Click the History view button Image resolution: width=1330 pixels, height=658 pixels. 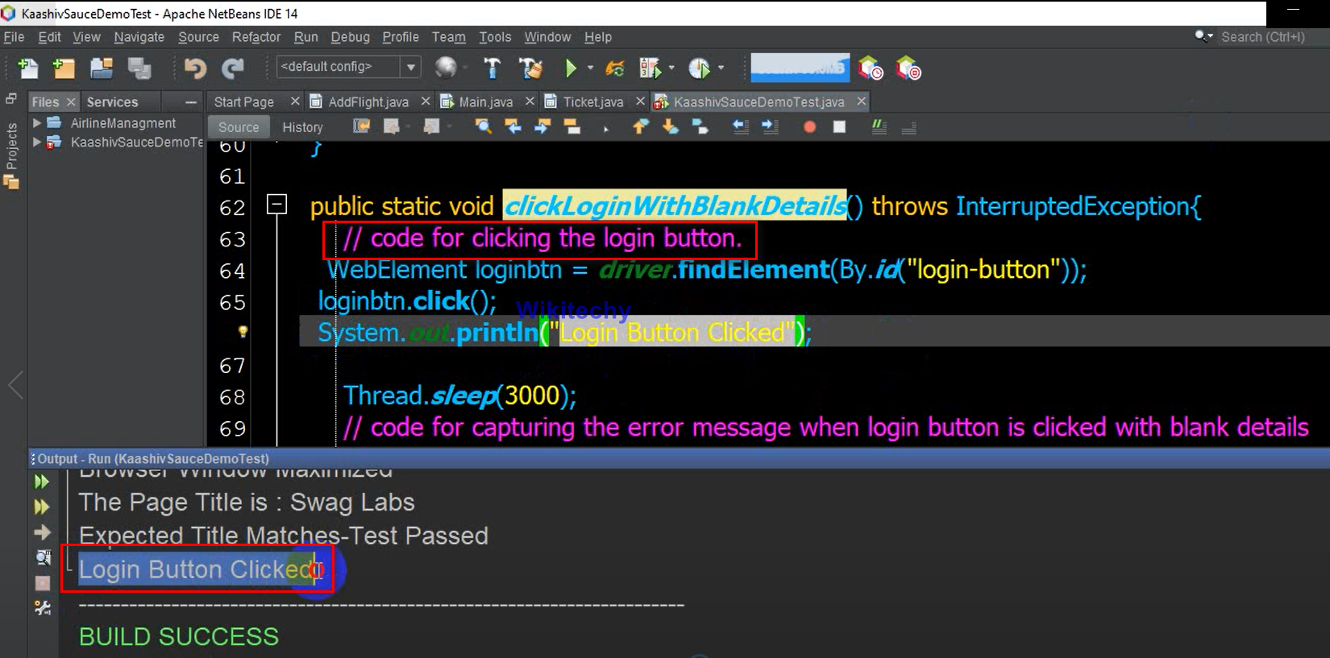pos(302,127)
